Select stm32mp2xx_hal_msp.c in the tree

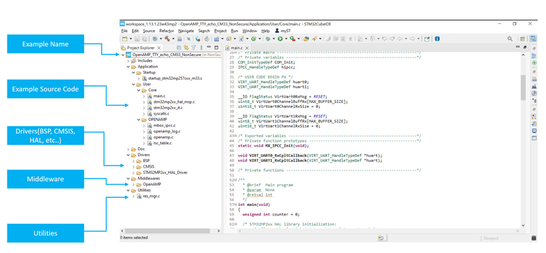tap(174, 102)
